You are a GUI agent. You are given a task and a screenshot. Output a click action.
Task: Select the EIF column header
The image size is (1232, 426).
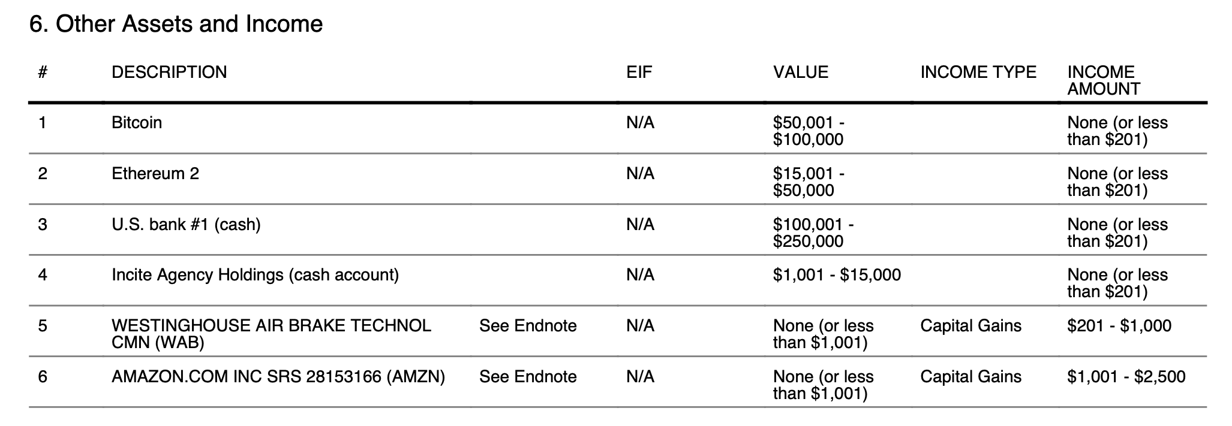[x=639, y=72]
